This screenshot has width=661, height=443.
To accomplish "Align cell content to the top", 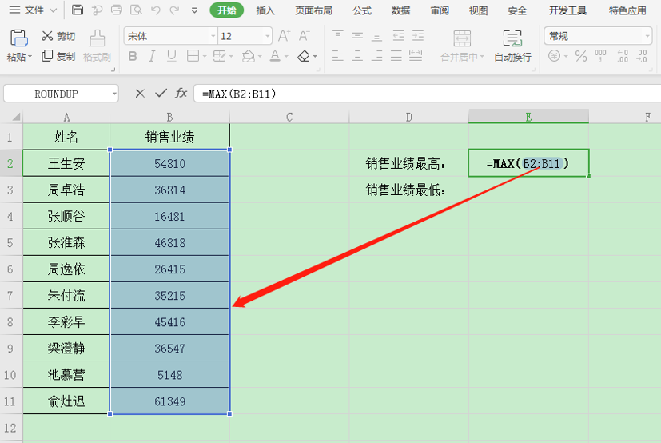I will pos(337,36).
